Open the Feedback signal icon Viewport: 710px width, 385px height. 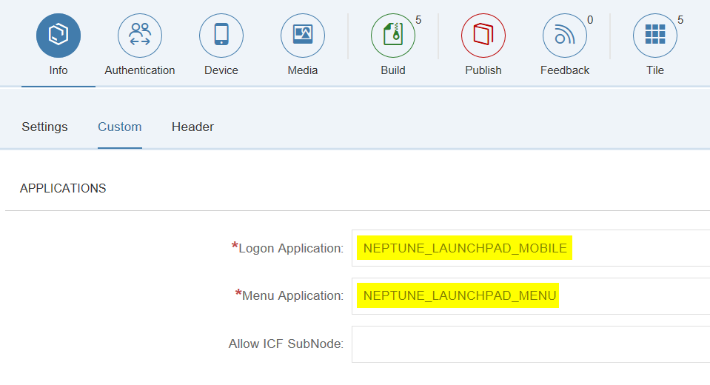click(565, 36)
